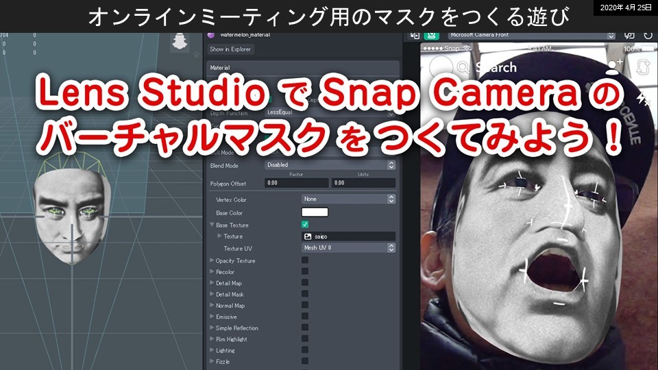658x370 pixels.
Task: Select the green webcam preview source icon
Action: [431, 36]
